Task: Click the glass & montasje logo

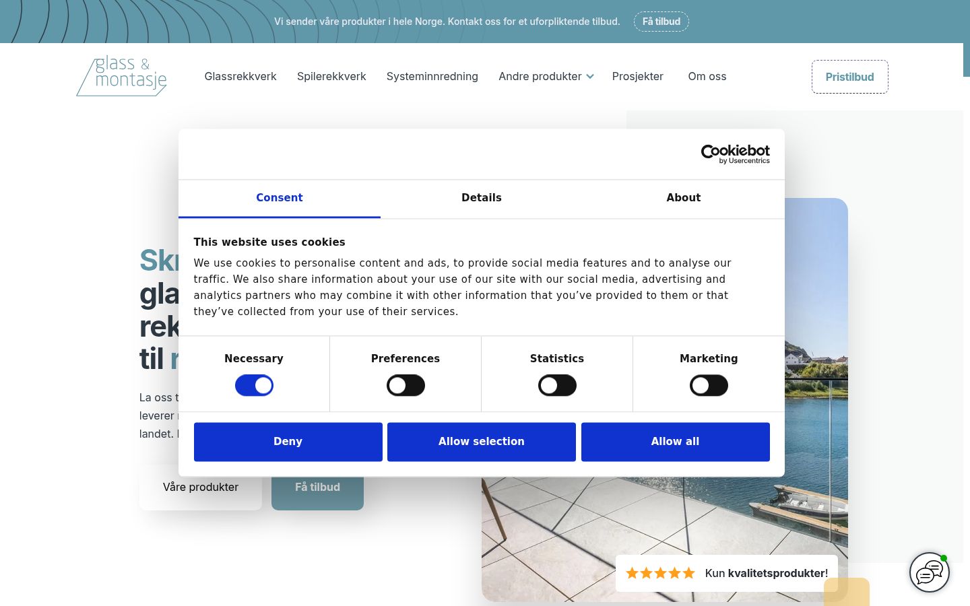Action: (x=122, y=76)
